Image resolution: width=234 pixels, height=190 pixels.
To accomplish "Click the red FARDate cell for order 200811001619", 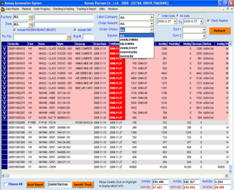I will (117, 68).
